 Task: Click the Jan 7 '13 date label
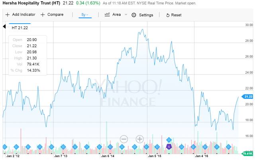pyautogui.click(x=61, y=156)
